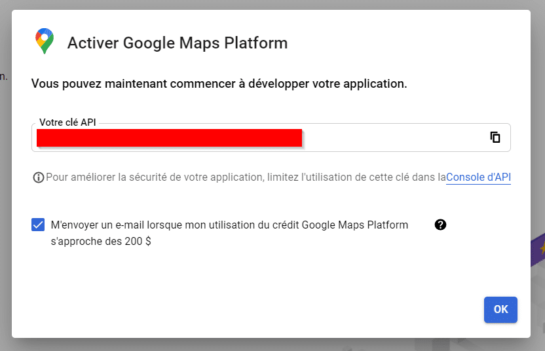Uncheck the e-mail credit alert checkbox
This screenshot has height=351, width=545.
(38, 225)
